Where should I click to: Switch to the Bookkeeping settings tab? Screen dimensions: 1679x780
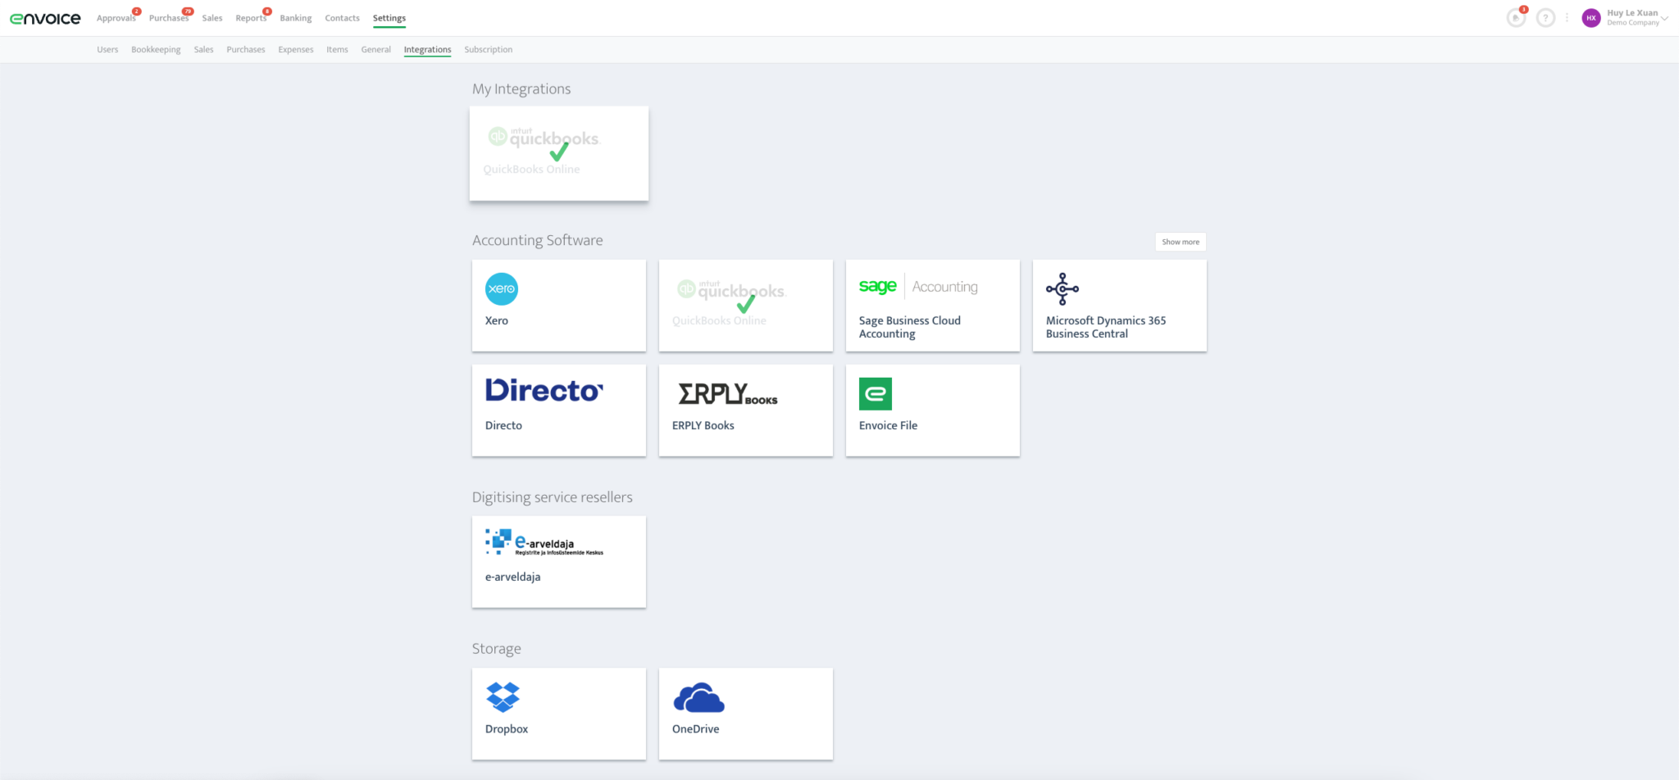click(x=156, y=49)
